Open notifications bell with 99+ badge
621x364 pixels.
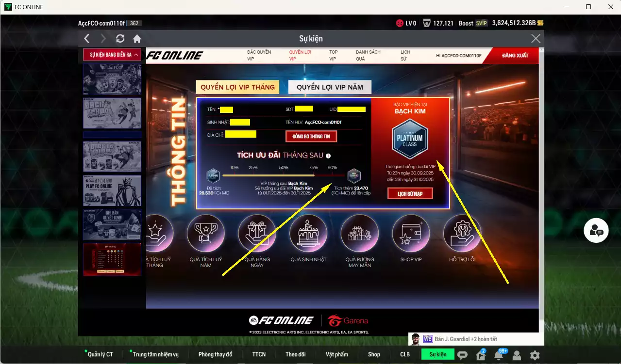(499, 355)
